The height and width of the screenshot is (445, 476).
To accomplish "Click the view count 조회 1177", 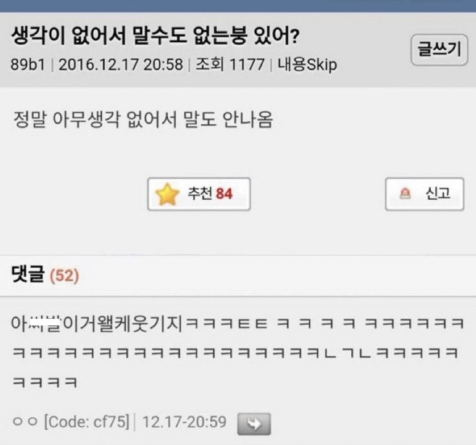I will pos(230,64).
